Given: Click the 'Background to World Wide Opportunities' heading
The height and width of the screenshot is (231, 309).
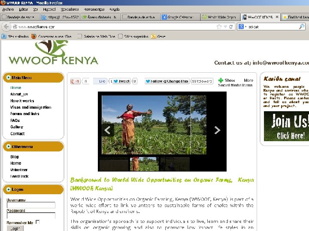Looking at the screenshot, I should 162,184.
